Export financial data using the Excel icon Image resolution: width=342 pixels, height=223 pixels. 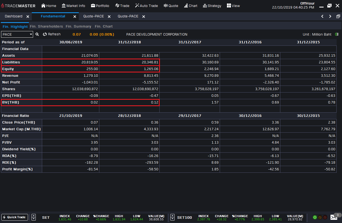(337, 34)
